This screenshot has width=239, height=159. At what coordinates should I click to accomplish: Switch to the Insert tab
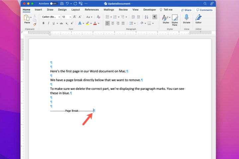coord(38,10)
